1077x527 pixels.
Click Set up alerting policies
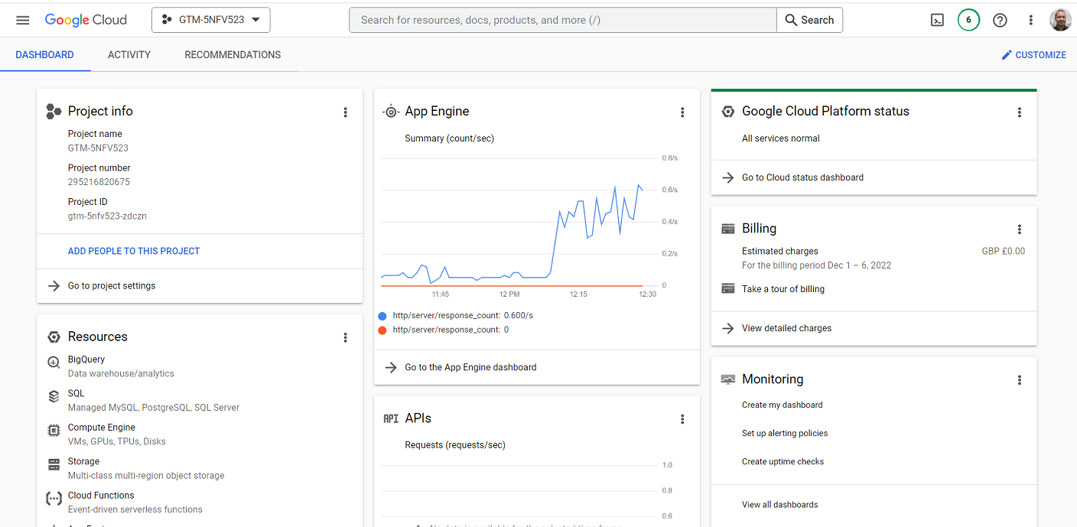(x=785, y=433)
